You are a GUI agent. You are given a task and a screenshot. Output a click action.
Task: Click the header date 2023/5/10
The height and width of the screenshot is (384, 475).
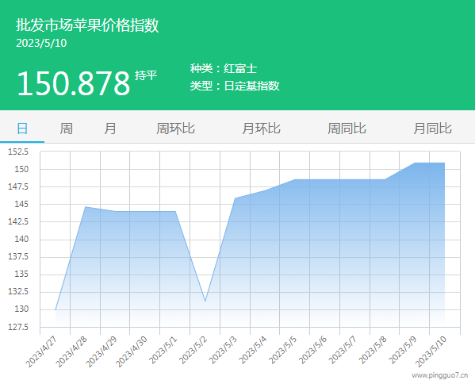point(41,43)
